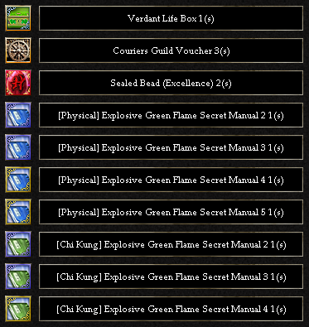Click Physical Secret Manual 5 book icon

tap(18, 212)
